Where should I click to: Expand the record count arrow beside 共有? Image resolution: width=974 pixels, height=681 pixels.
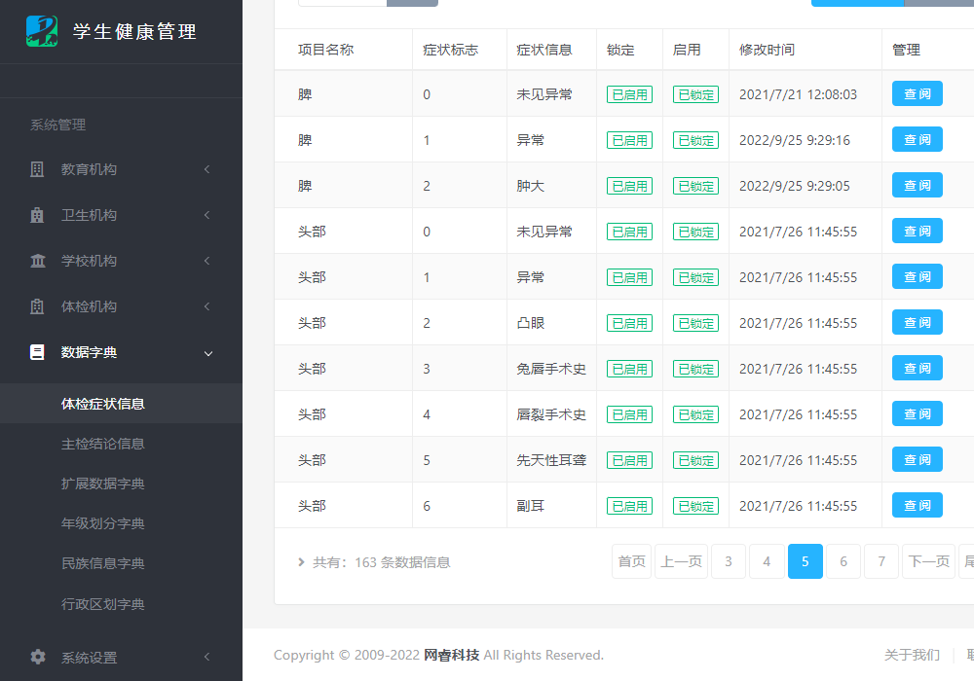[x=301, y=562]
